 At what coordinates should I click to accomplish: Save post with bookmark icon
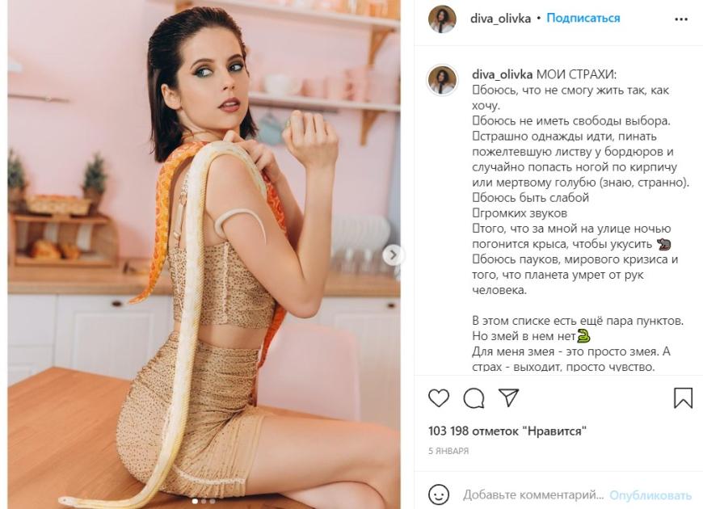pyautogui.click(x=684, y=398)
